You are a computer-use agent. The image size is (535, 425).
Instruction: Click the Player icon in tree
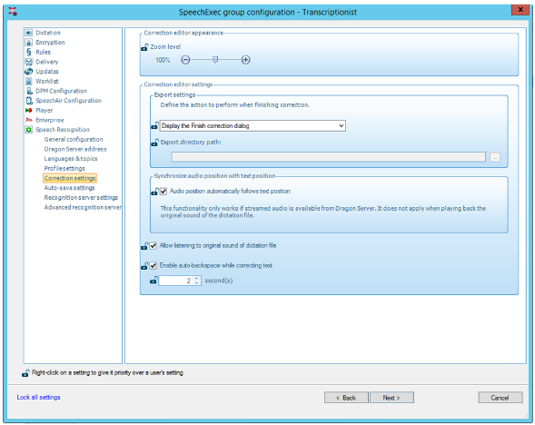pyautogui.click(x=29, y=110)
